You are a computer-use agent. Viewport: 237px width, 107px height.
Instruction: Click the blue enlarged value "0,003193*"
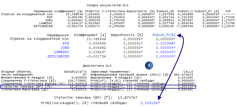(x=150, y=103)
